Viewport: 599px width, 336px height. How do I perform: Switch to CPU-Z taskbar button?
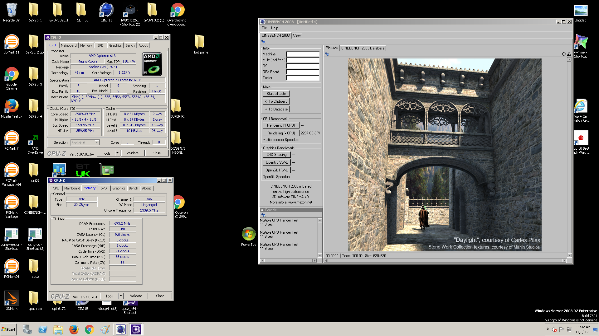pos(136,329)
